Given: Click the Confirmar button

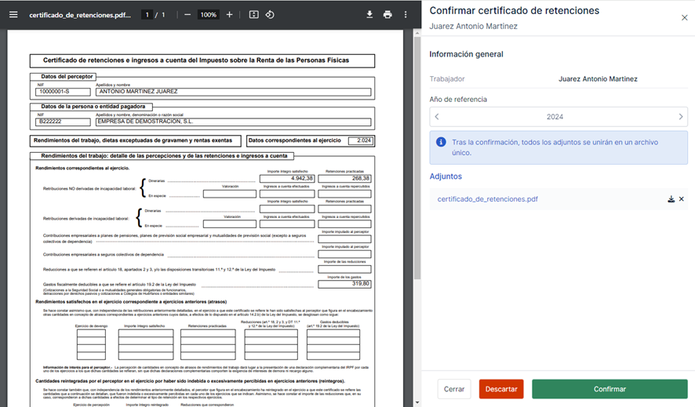Looking at the screenshot, I should (x=610, y=389).
